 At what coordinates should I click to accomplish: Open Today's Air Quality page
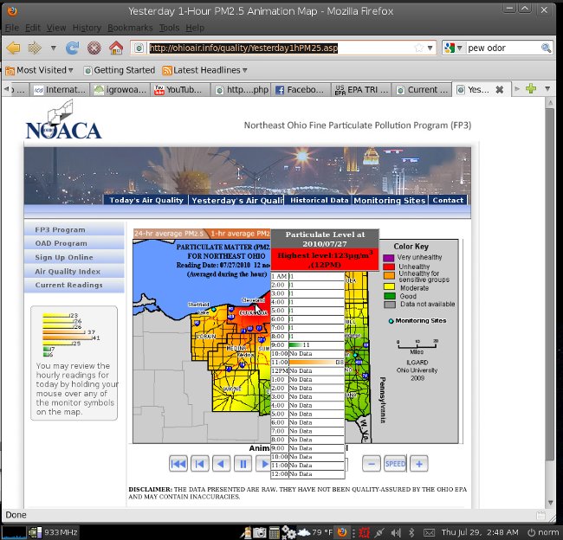point(146,200)
